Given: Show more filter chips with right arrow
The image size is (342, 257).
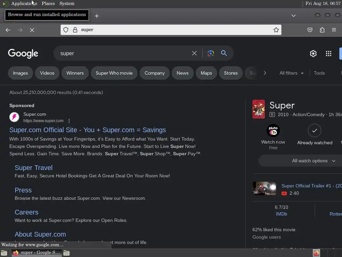Looking at the screenshot, I should [x=265, y=73].
